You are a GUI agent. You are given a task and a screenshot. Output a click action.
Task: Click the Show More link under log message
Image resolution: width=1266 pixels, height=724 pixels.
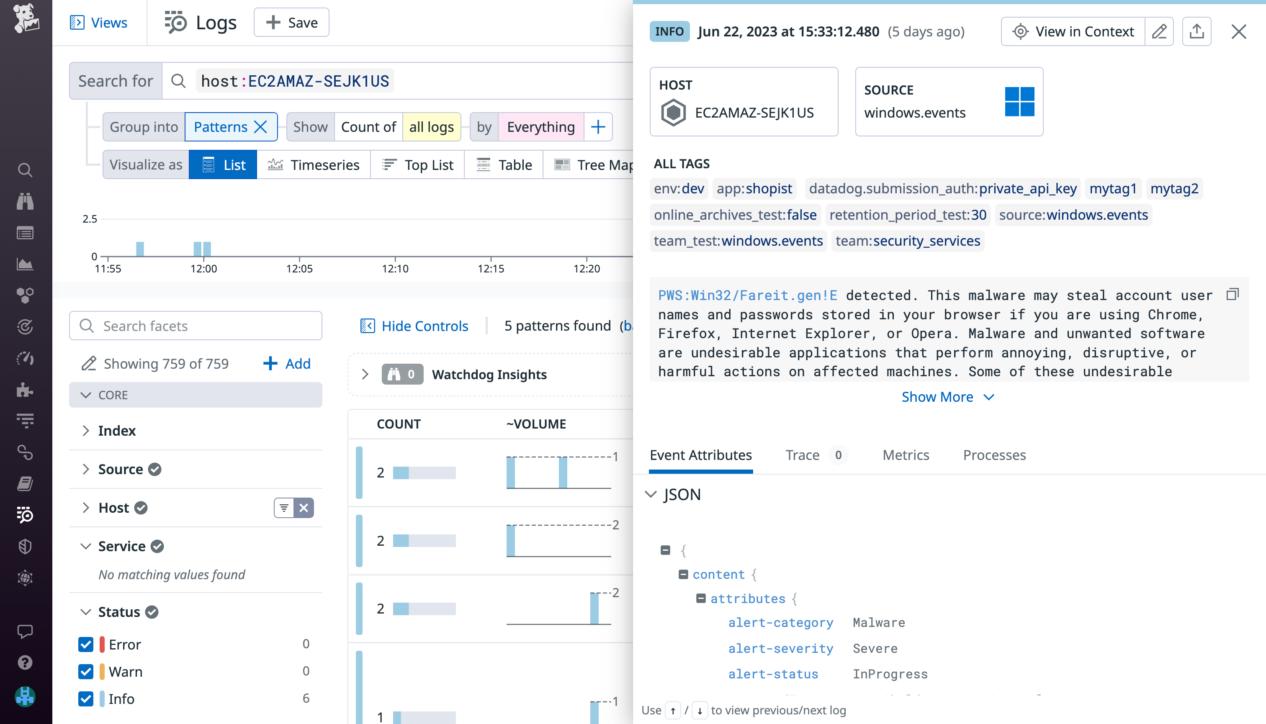click(x=938, y=396)
